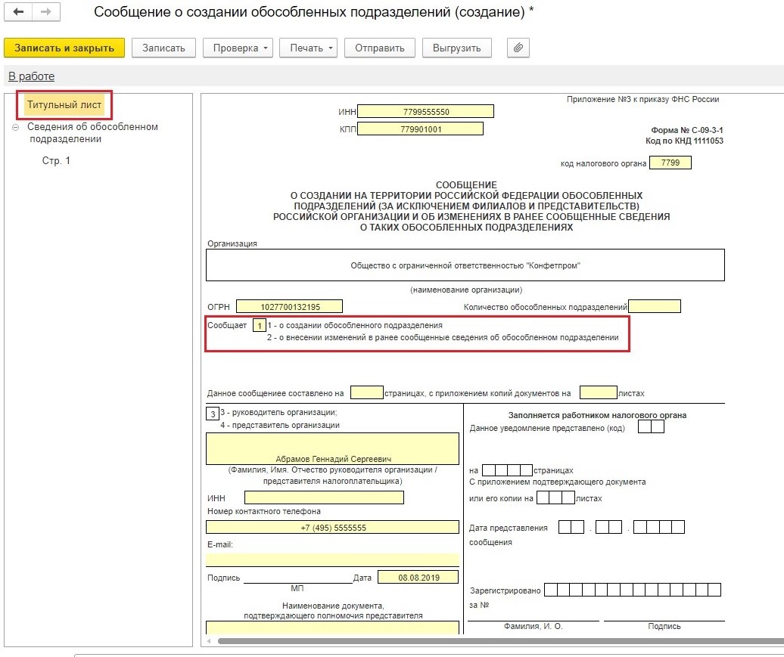This screenshot has width=784, height=657.
Task: Click the forward arrow navigation icon
Action: pyautogui.click(x=45, y=12)
